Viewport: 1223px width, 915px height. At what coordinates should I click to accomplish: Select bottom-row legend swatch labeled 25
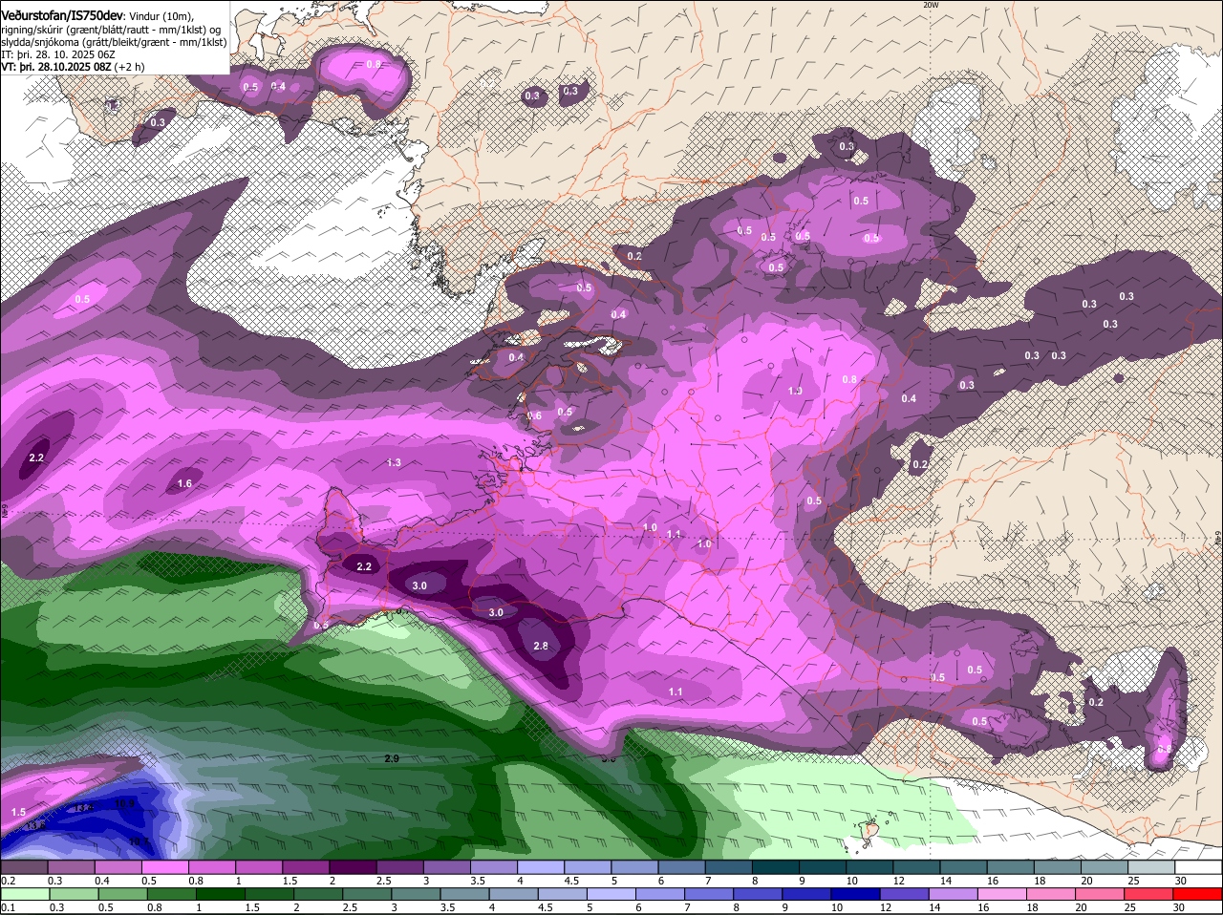tap(1150, 893)
